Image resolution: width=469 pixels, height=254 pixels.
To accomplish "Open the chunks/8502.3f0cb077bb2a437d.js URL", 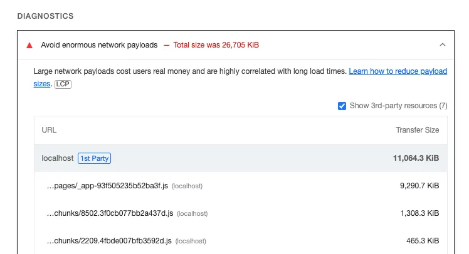I will coord(110,213).
